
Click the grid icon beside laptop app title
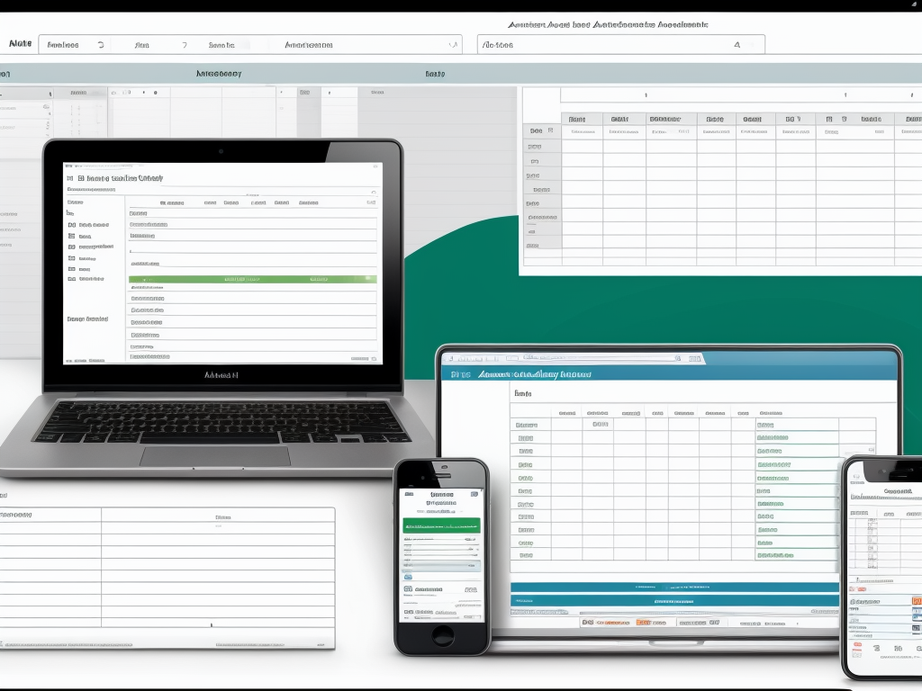pyautogui.click(x=70, y=178)
